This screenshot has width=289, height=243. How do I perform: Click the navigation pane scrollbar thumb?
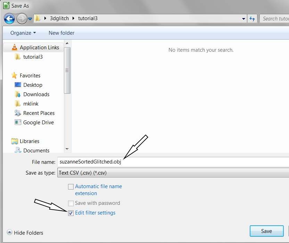pyautogui.click(x=67, y=70)
